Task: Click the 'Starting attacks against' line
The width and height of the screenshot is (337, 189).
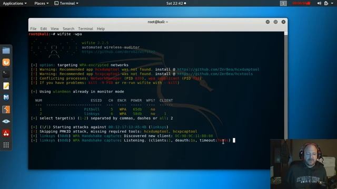Action: point(100,127)
